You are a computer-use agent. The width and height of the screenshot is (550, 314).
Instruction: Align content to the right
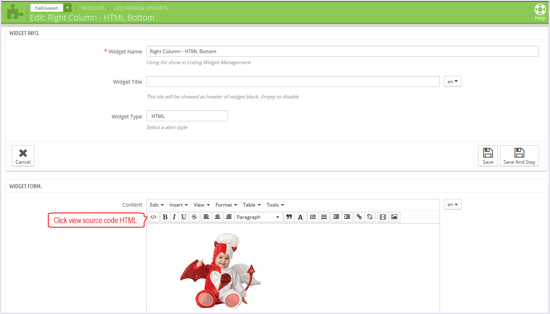pos(229,217)
